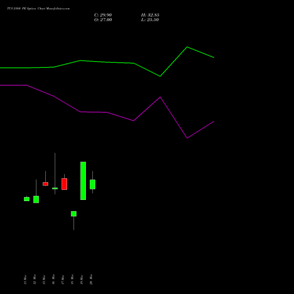This screenshot has width=294, height=294.
Task: Click the close value C: 29.90
Action: click(x=103, y=15)
